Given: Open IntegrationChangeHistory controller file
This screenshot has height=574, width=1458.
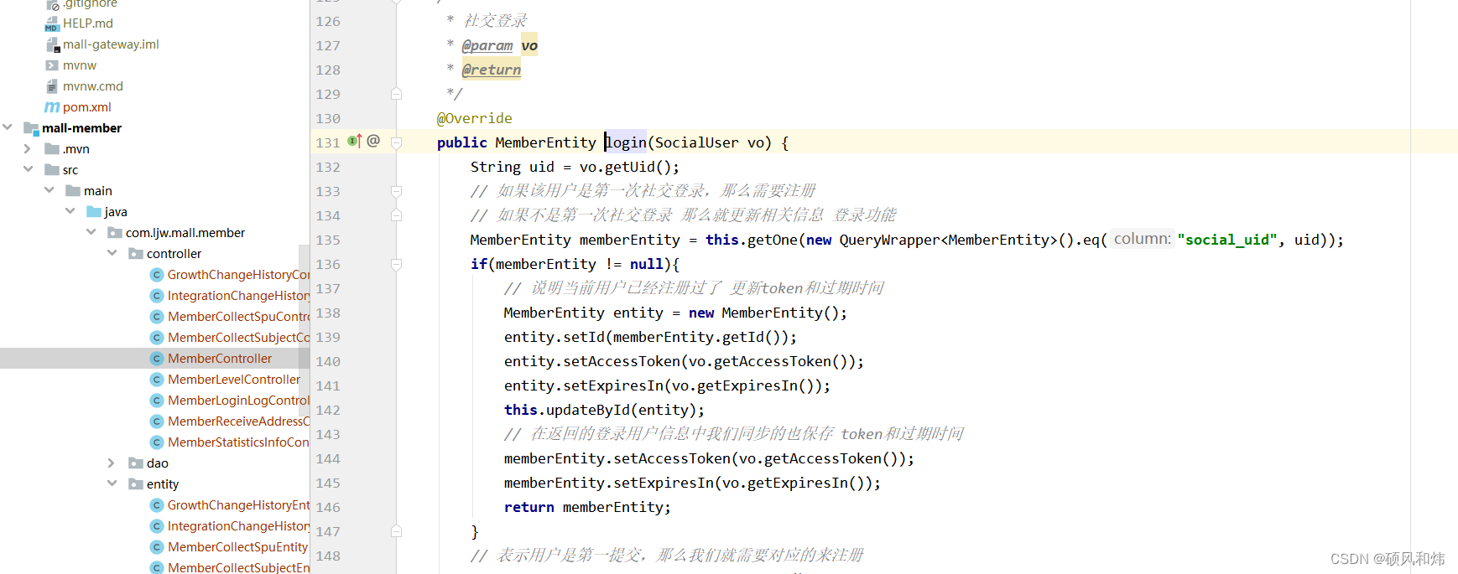Looking at the screenshot, I should (238, 296).
